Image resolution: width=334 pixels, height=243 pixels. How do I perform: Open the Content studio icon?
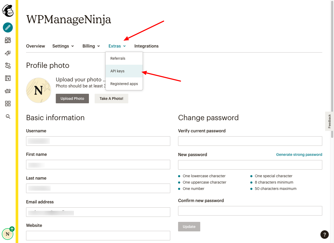pos(8,91)
